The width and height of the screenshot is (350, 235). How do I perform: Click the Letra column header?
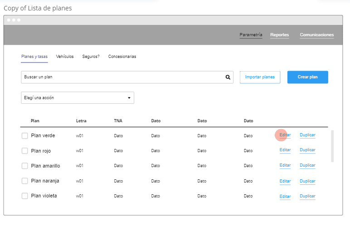(81, 121)
